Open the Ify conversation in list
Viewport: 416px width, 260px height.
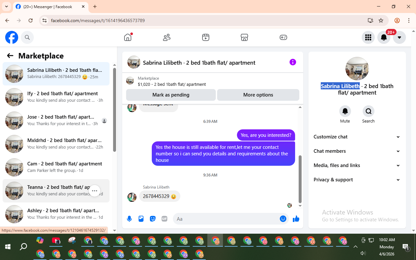pyautogui.click(x=56, y=97)
